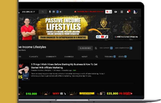Click the search input field in the top bar

pos(29,12)
